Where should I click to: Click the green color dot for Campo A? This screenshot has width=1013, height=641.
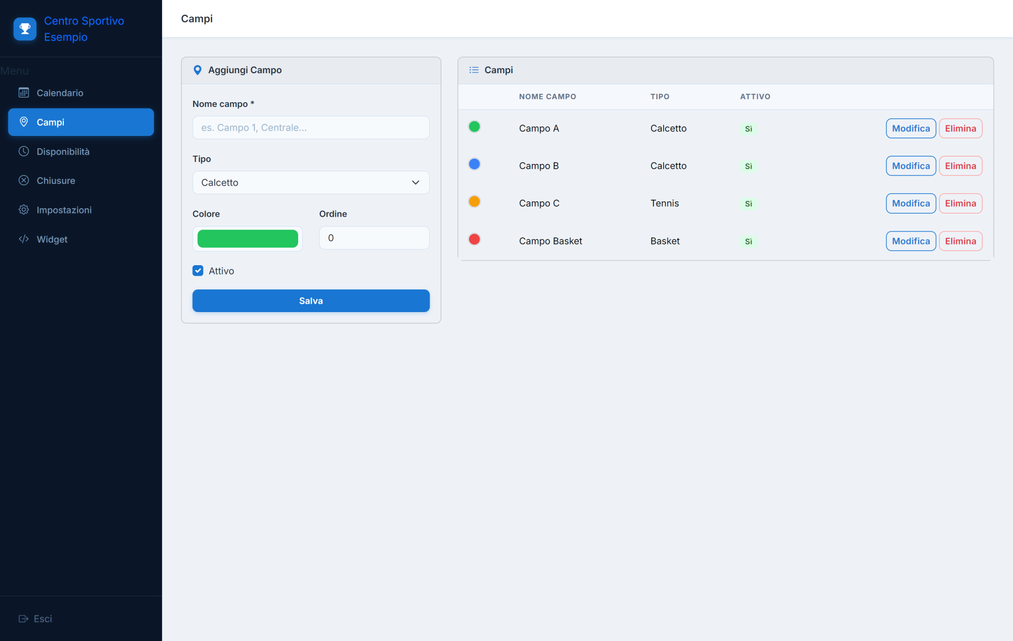pos(474,127)
